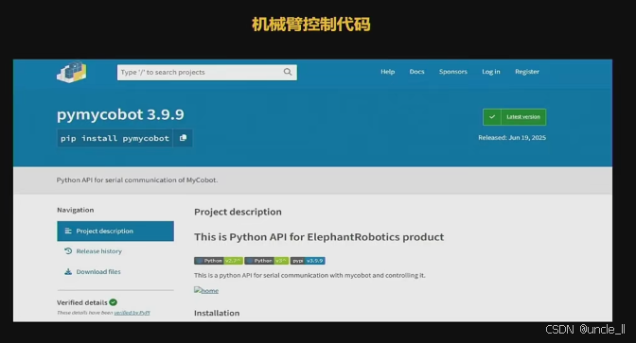Viewport: 636px width, 343px height.
Task: Click the broken home image link
Action: coord(206,290)
